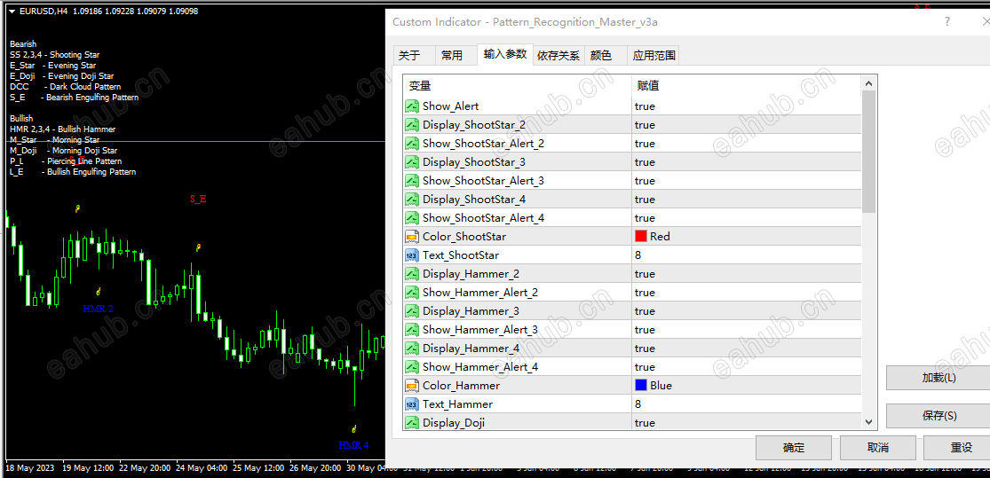Click the help question mark in dialog title bar
This screenshot has width=990, height=478.
947,22
